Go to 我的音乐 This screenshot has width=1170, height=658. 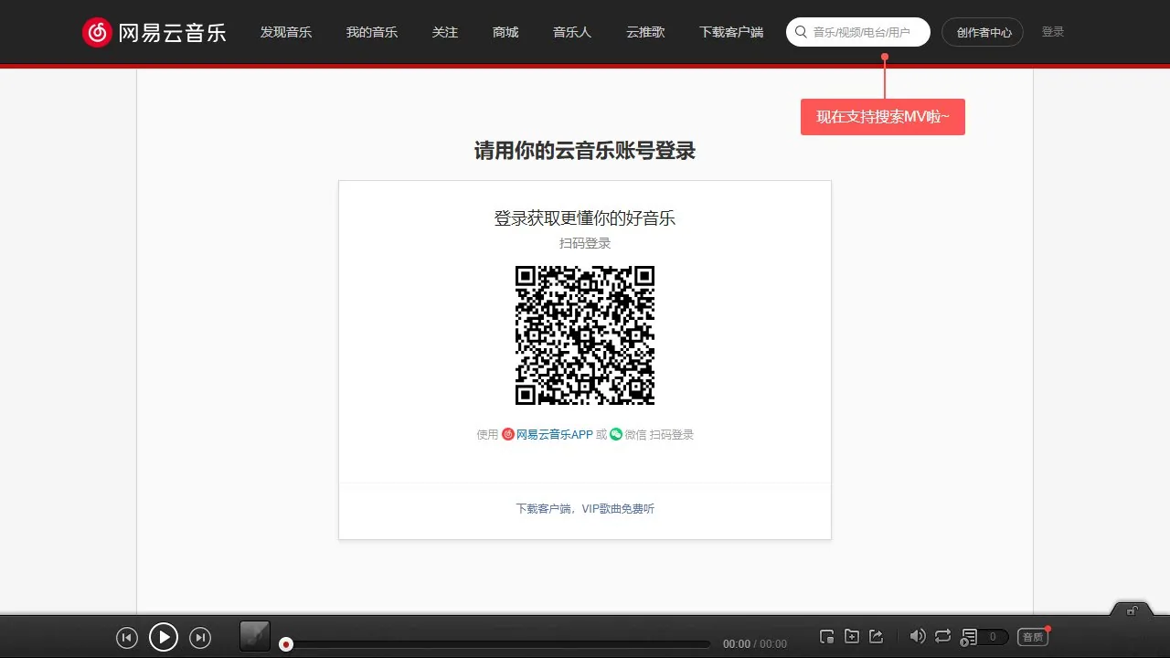(372, 32)
